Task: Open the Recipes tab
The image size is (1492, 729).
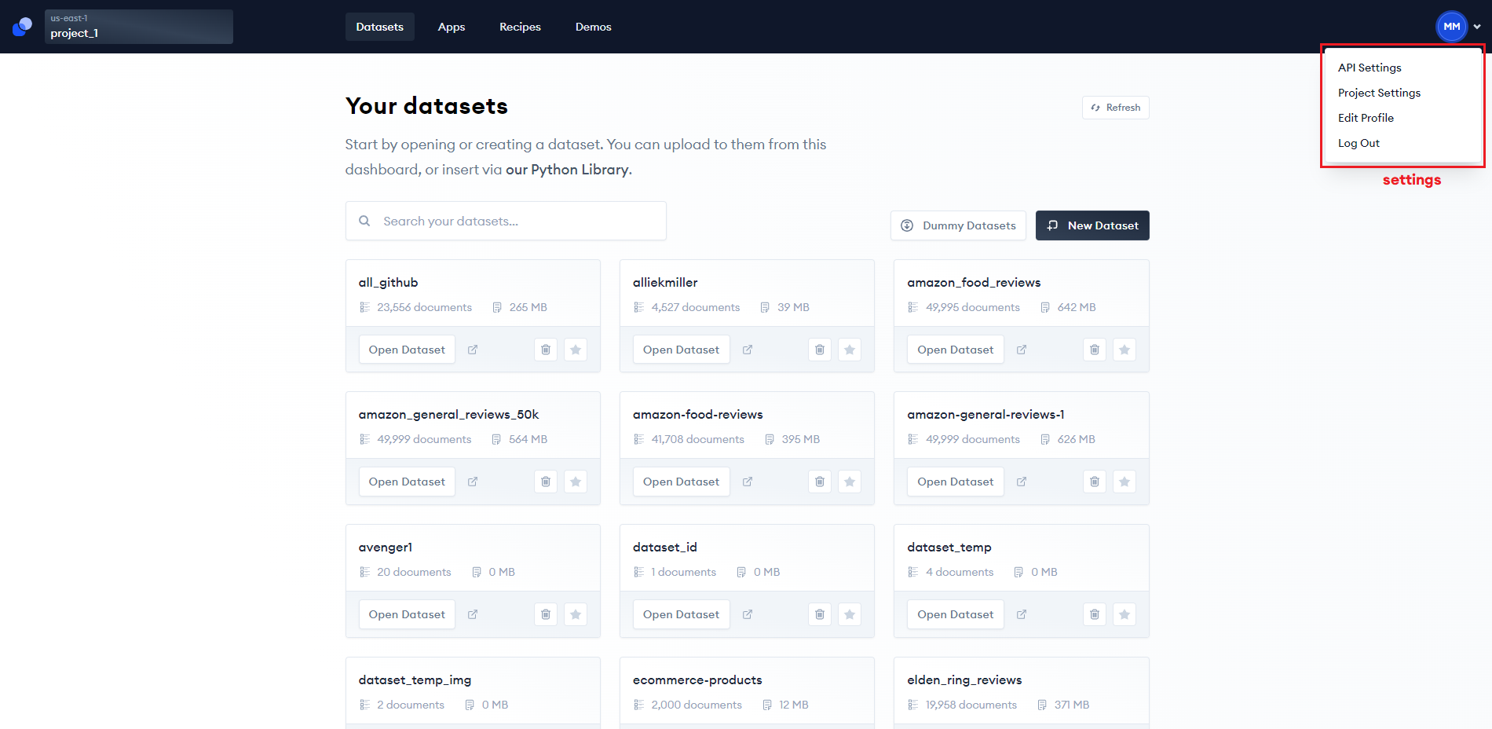Action: click(x=521, y=27)
